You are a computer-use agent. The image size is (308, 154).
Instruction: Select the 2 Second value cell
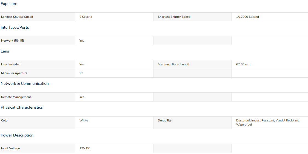click(114, 17)
